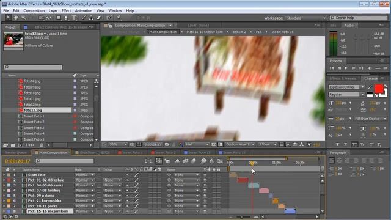Open Composition Mini-Flowchart in timeline
This screenshot has width=391, height=220.
pyautogui.click(x=148, y=161)
